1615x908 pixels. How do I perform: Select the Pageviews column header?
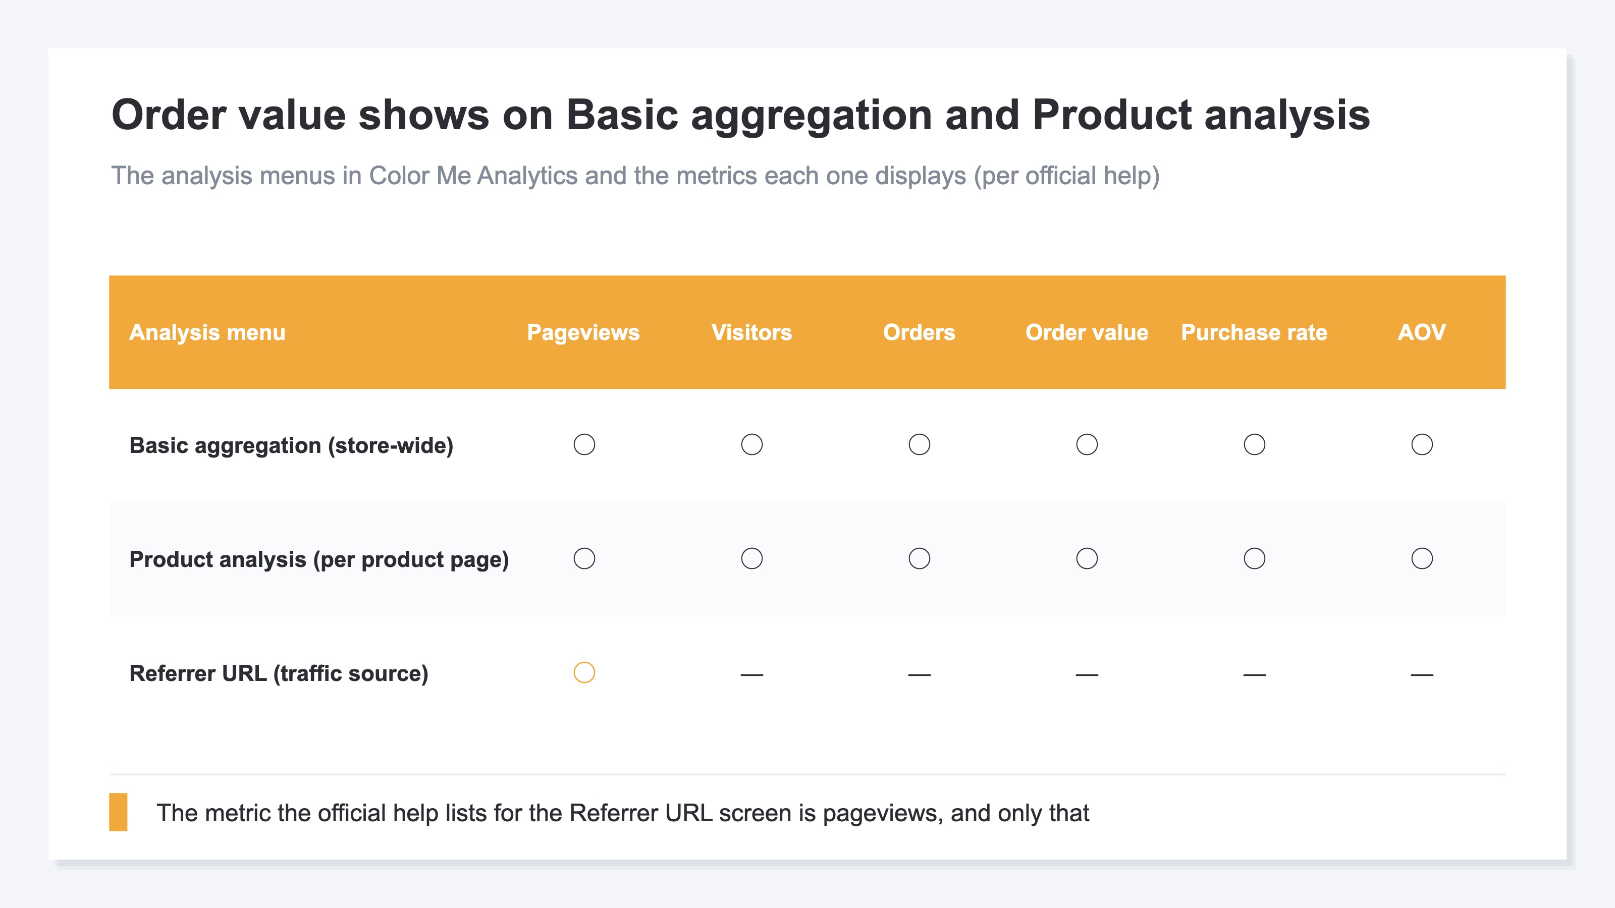tap(583, 332)
